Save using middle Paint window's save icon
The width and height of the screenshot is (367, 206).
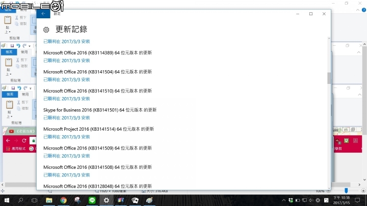12,46
